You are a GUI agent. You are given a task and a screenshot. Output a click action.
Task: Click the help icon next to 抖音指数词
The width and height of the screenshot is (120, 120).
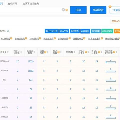70,38
